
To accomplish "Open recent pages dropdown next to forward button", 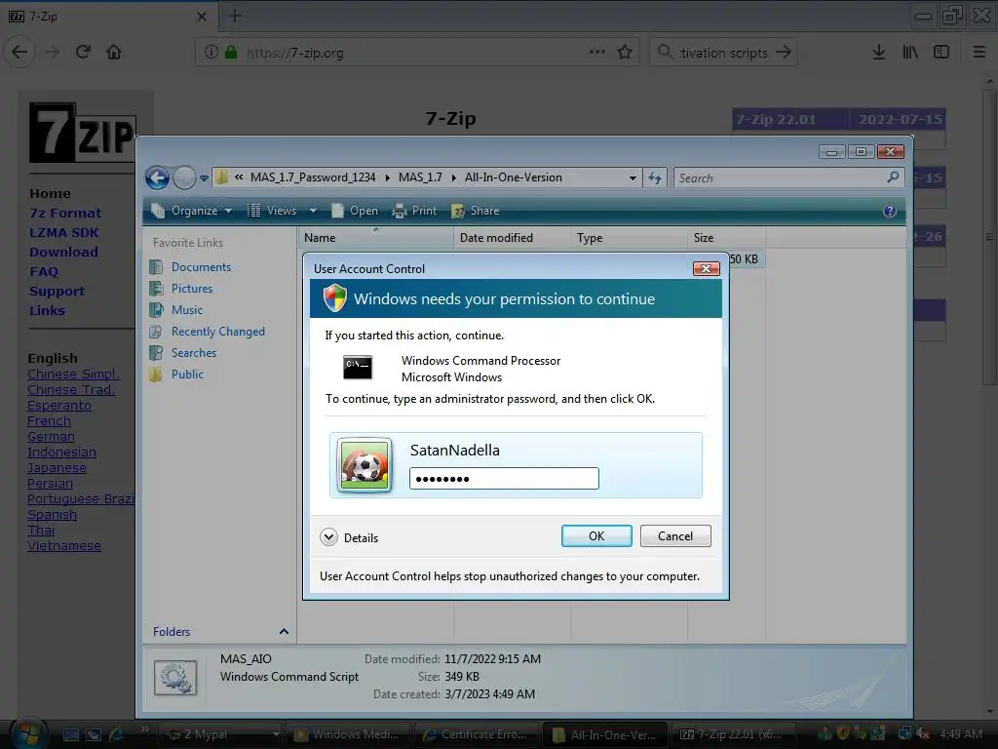I will click(204, 178).
